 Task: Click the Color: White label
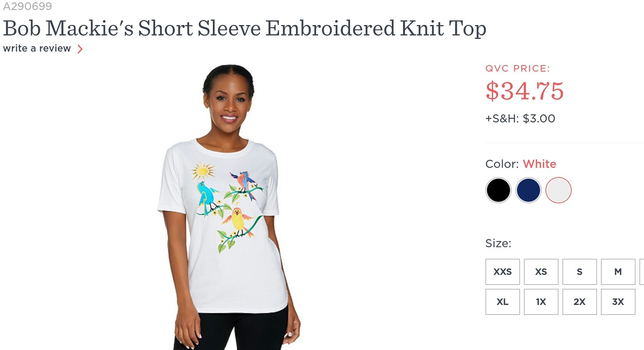pos(521,164)
